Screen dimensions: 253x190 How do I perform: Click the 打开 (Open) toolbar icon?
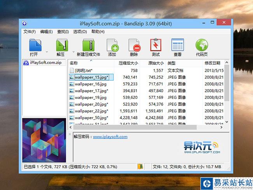[35, 45]
